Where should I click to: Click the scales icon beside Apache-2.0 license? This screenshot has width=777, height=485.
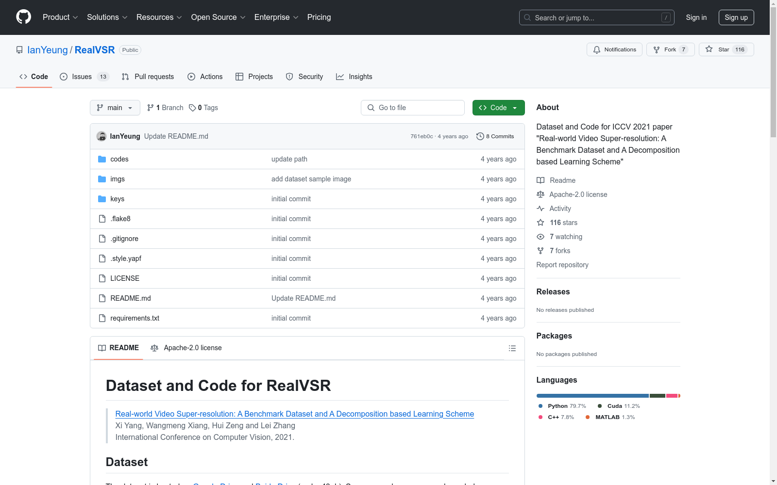coord(541,194)
